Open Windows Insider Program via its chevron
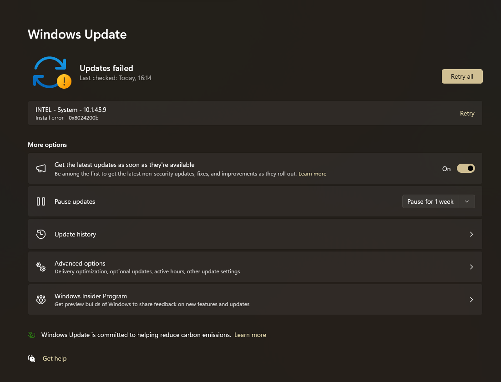501x382 pixels. pos(471,300)
